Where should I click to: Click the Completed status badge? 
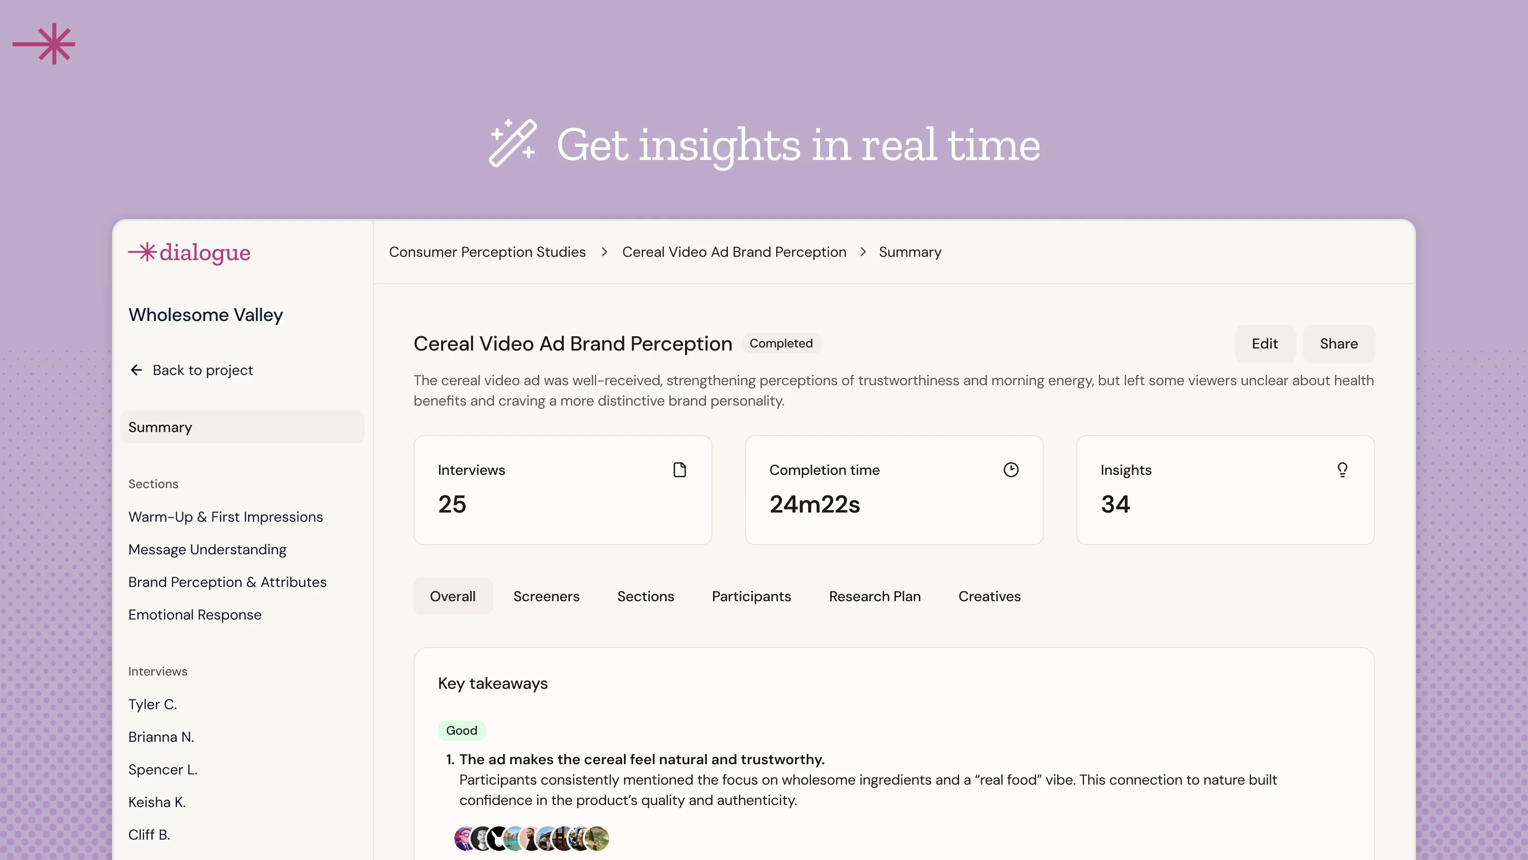click(781, 343)
